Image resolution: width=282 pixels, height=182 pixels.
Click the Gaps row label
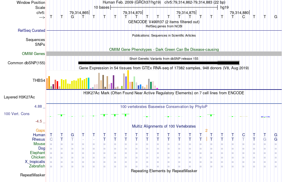pyautogui.click(x=40, y=130)
